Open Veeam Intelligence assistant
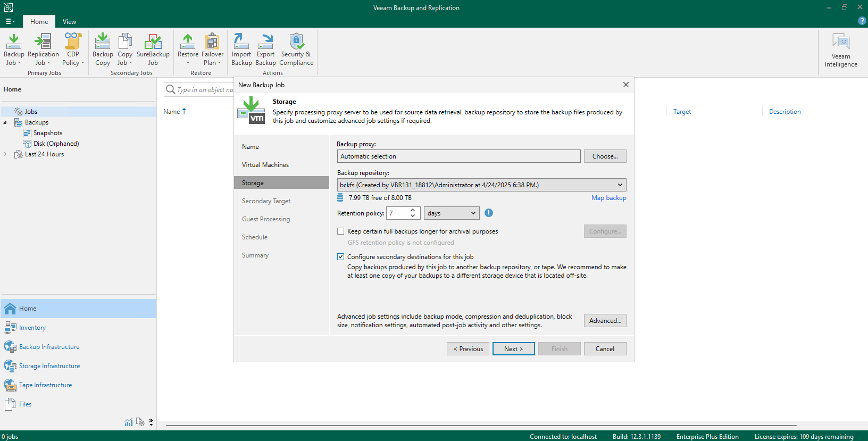Image resolution: width=868 pixels, height=441 pixels. [841, 51]
